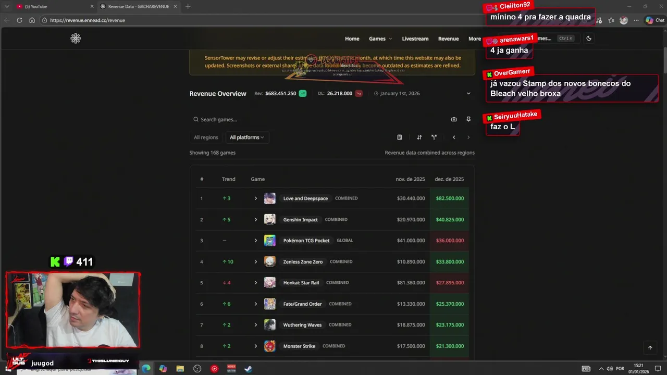Screen dimensions: 667x375
Task: Click the Honkai: Star Rail game icon
Action: [x=269, y=283]
